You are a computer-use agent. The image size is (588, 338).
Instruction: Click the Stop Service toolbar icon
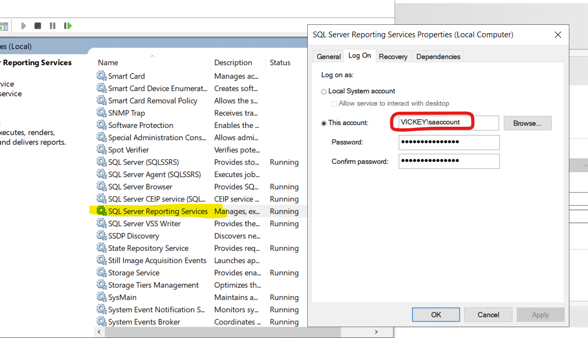pos(37,25)
